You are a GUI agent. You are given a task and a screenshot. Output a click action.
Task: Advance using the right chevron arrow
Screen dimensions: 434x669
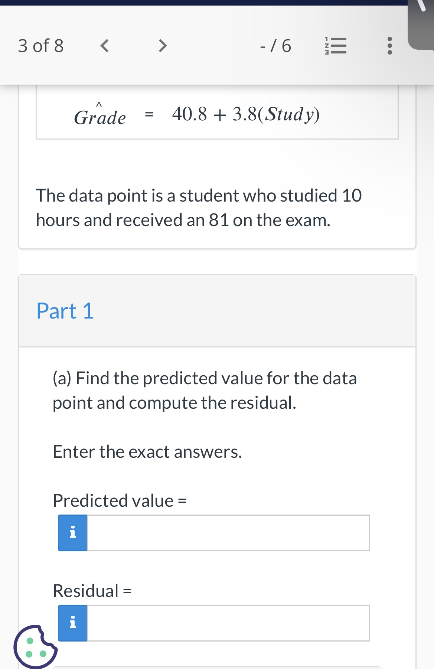162,46
